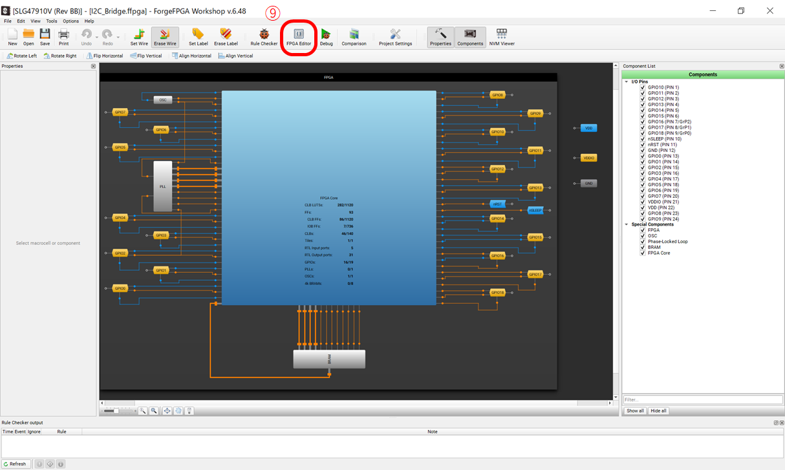Toggle the Phase-Locked Loop component checkbox
The width and height of the screenshot is (785, 470).
click(643, 242)
